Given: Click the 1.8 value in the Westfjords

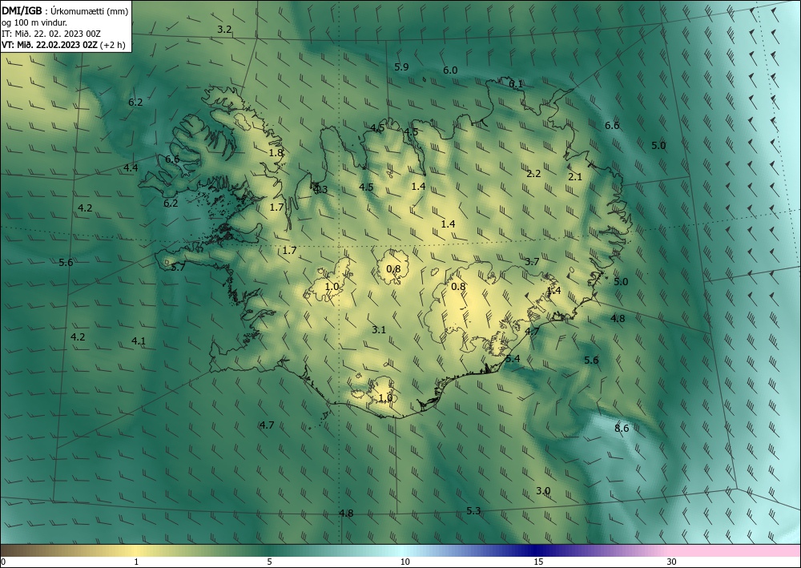Looking at the screenshot, I should coord(276,153).
